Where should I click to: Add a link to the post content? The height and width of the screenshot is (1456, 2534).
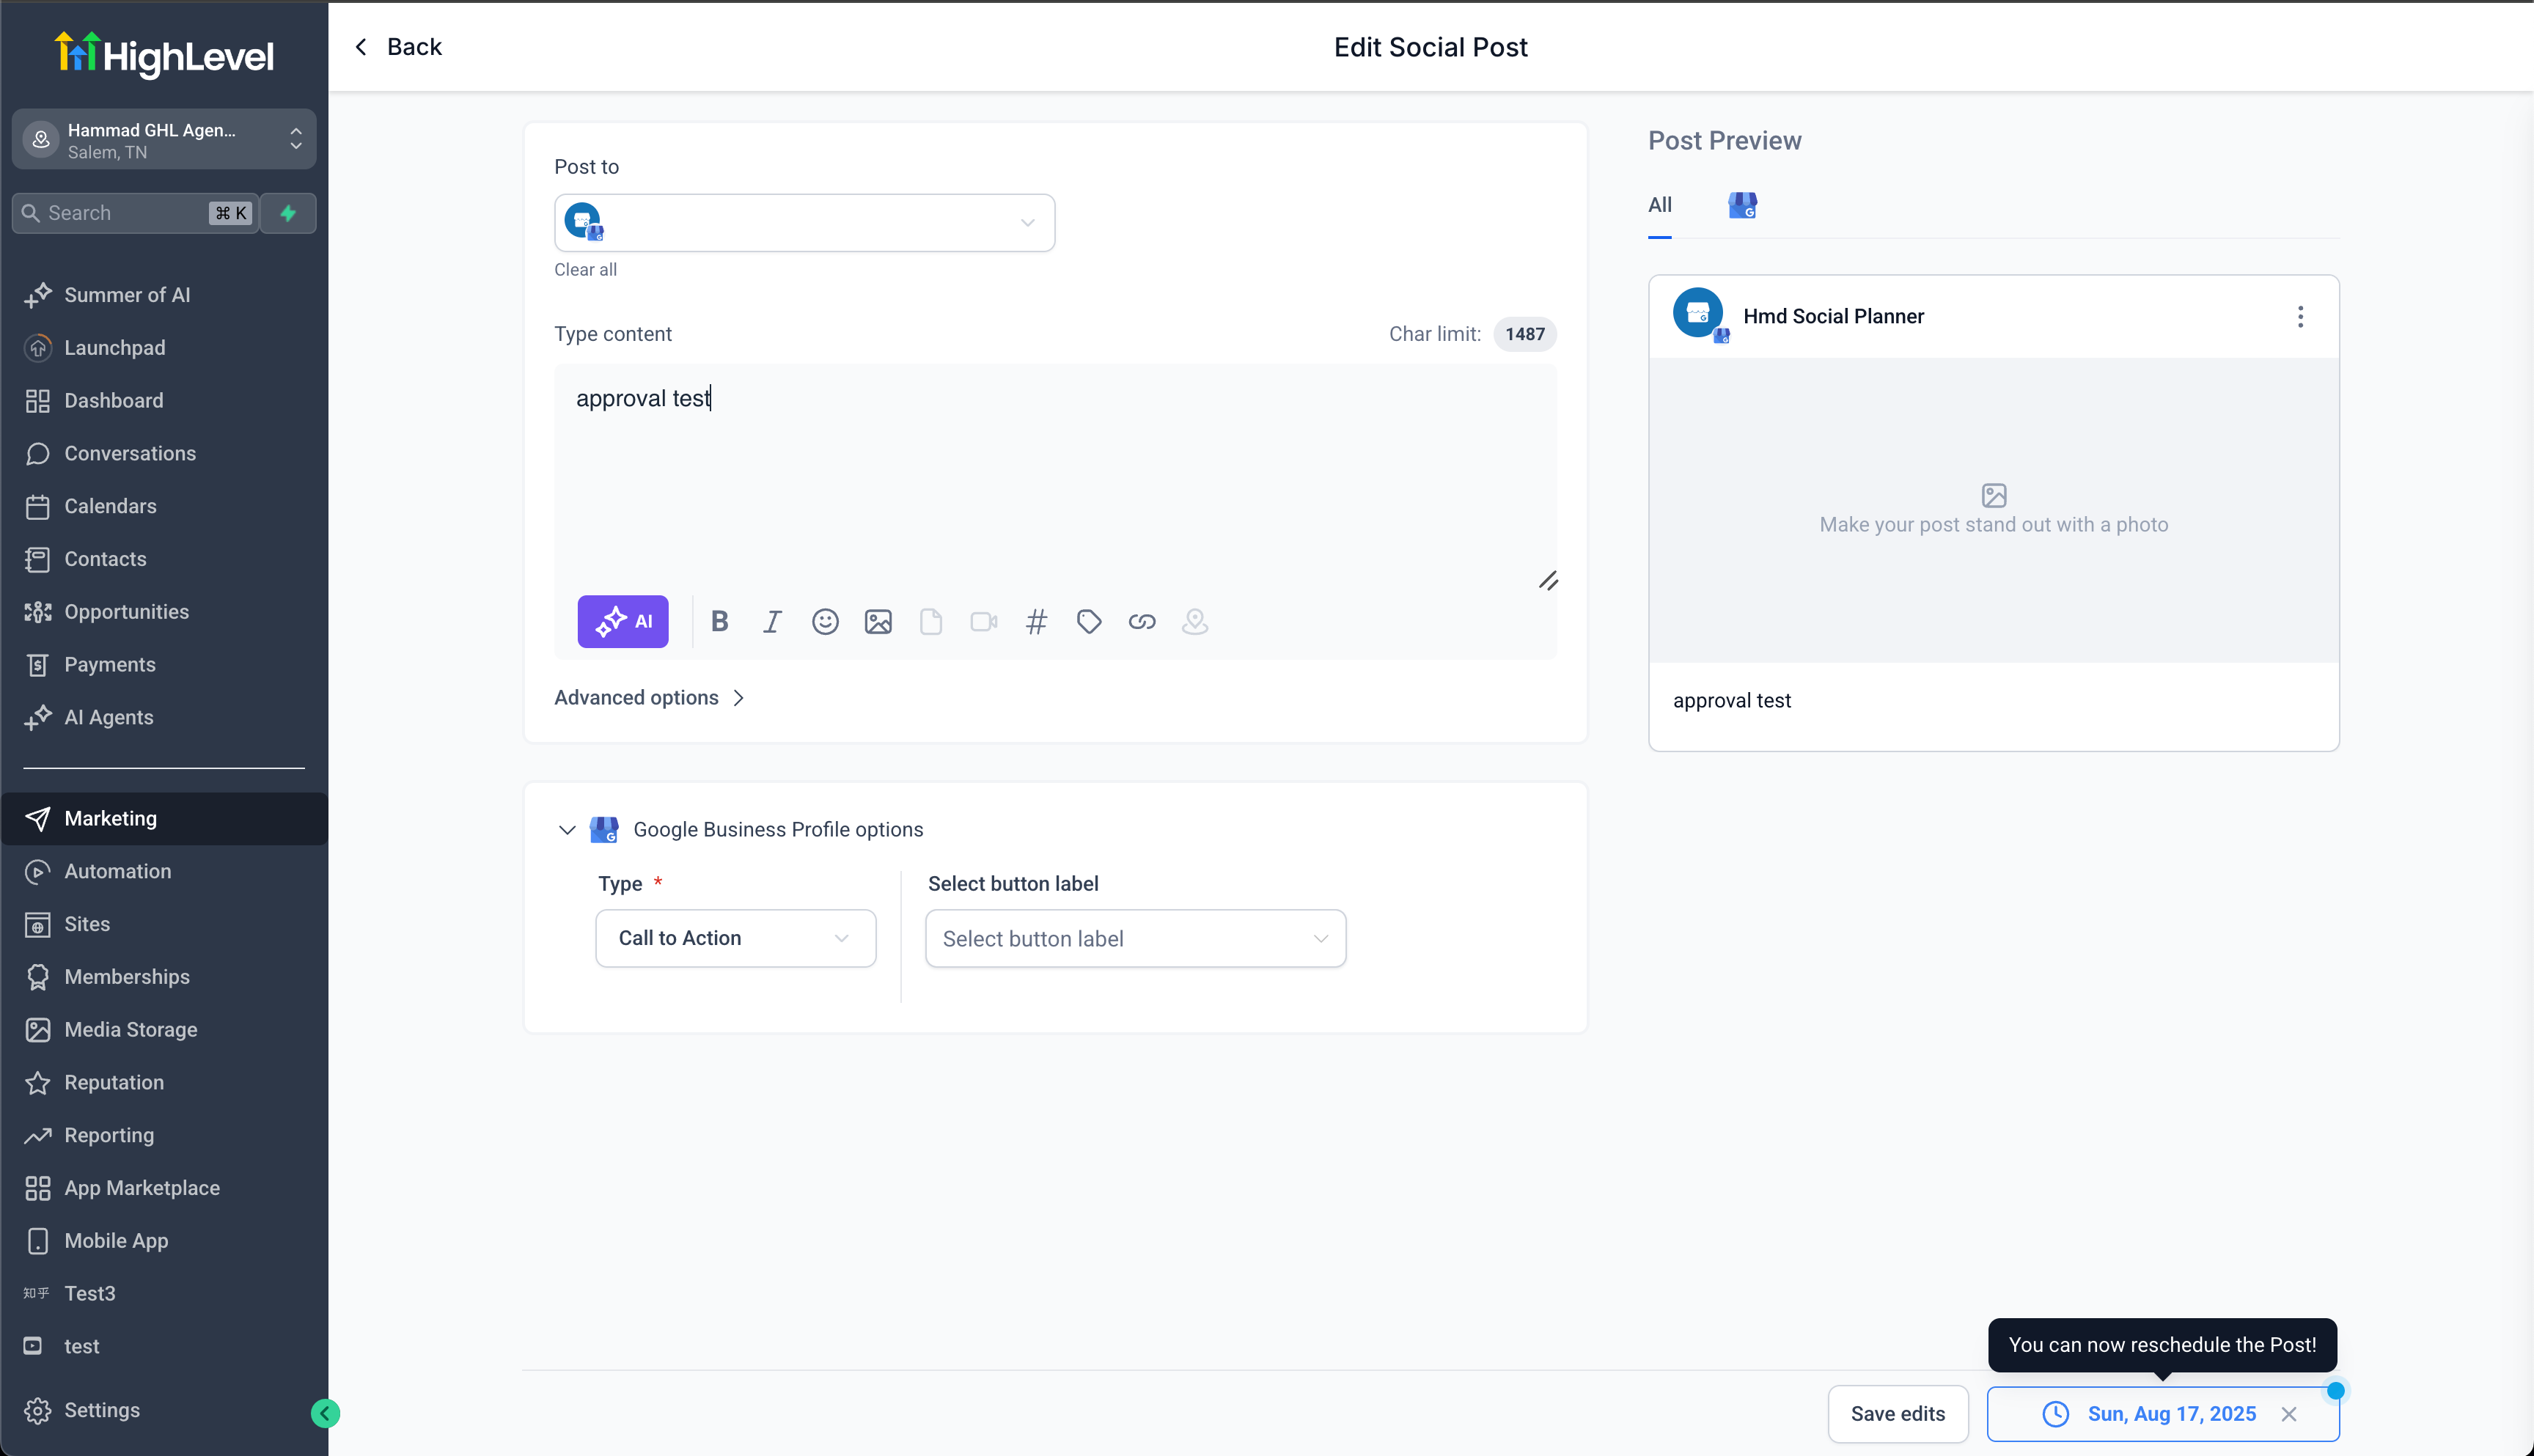click(x=1141, y=621)
